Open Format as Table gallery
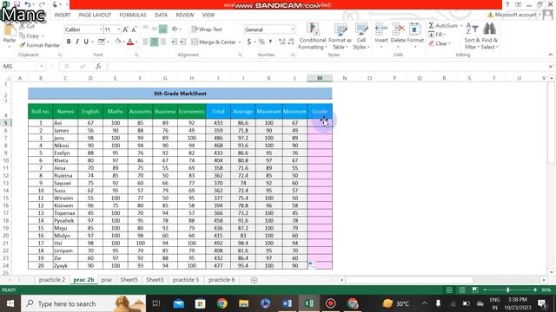 tap(340, 36)
